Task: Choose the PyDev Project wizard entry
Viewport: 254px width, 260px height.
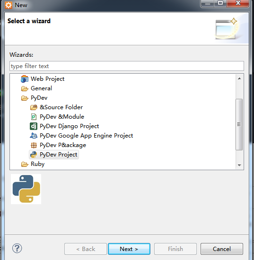Action: point(54,155)
